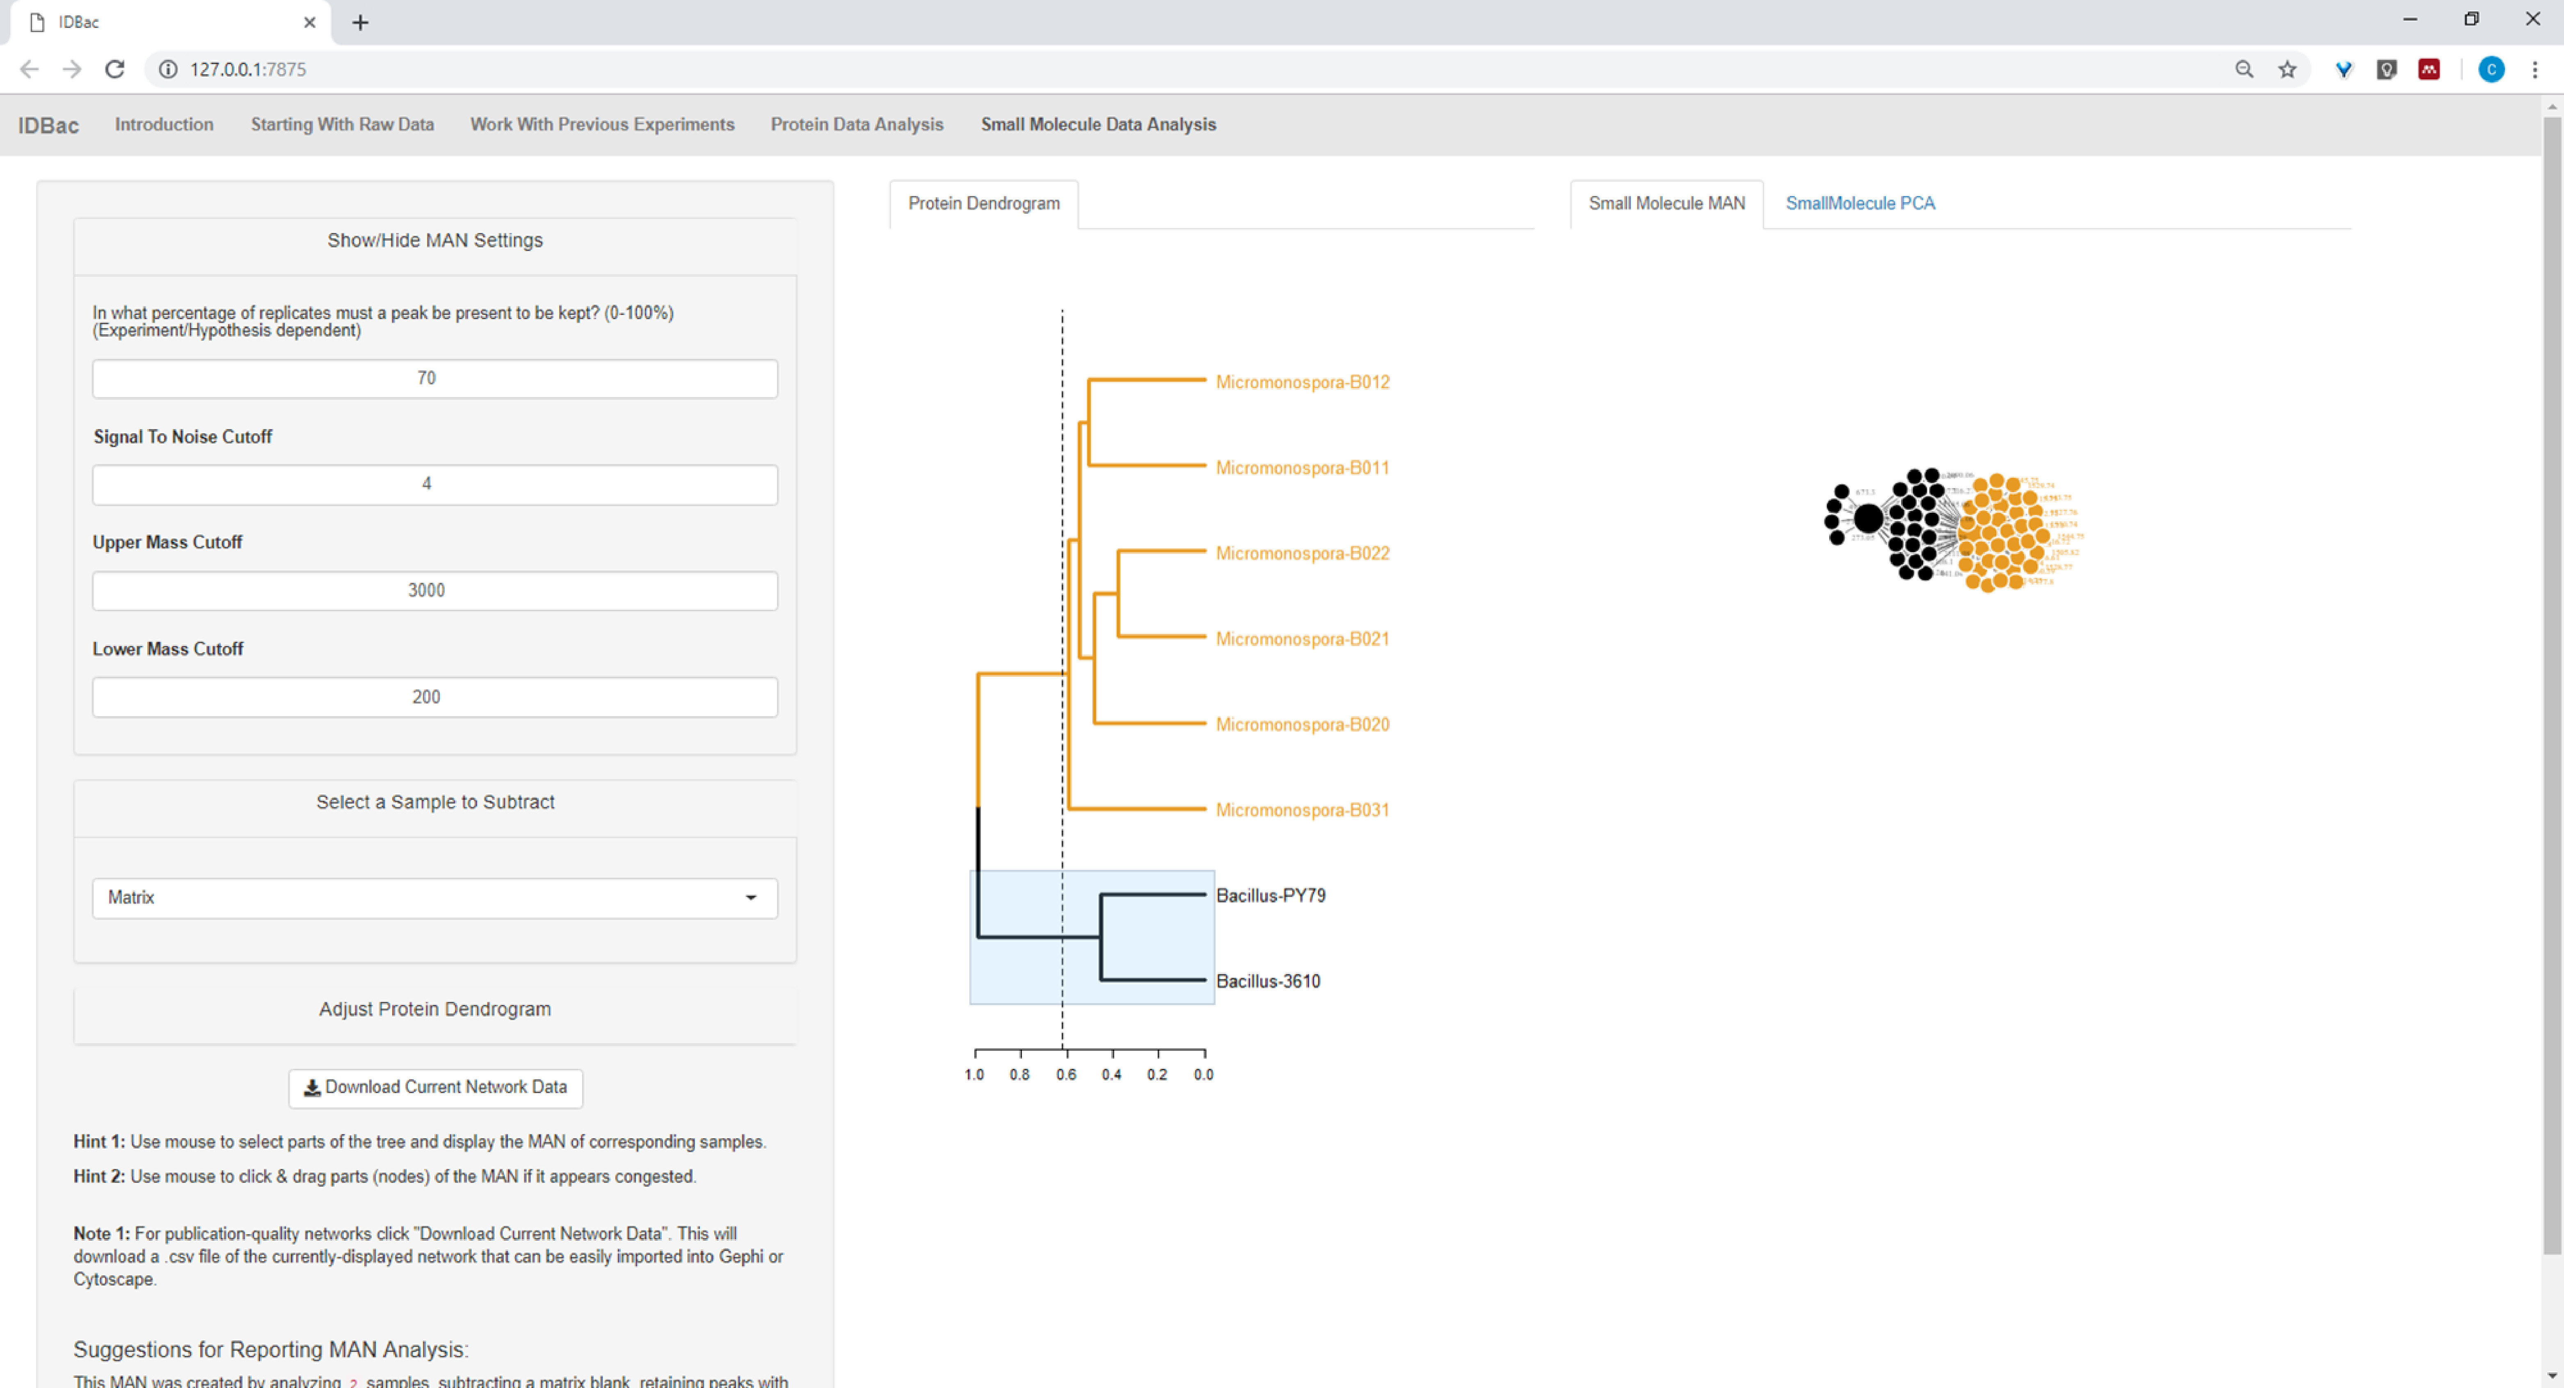Click the Signal To Noise Cutoff field
2564x1388 pixels.
pyautogui.click(x=435, y=484)
